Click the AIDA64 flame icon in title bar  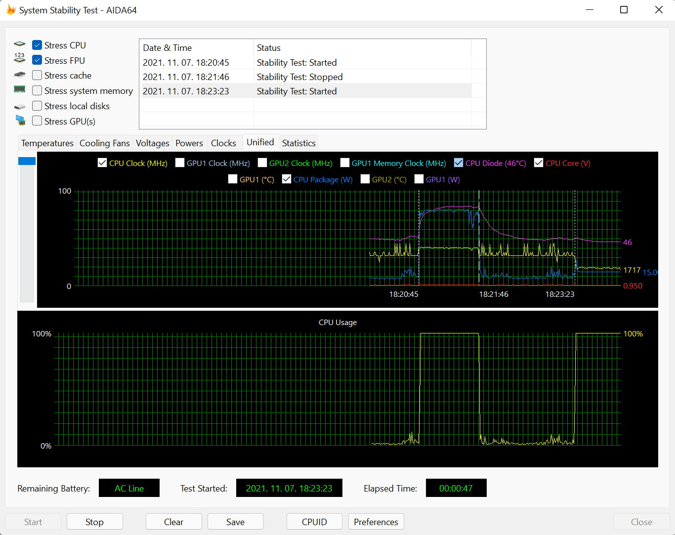click(x=11, y=10)
